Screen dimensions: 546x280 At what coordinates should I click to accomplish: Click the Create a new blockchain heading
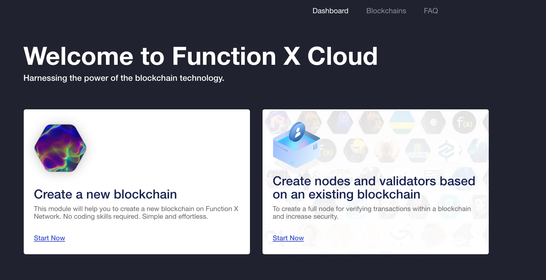point(105,194)
